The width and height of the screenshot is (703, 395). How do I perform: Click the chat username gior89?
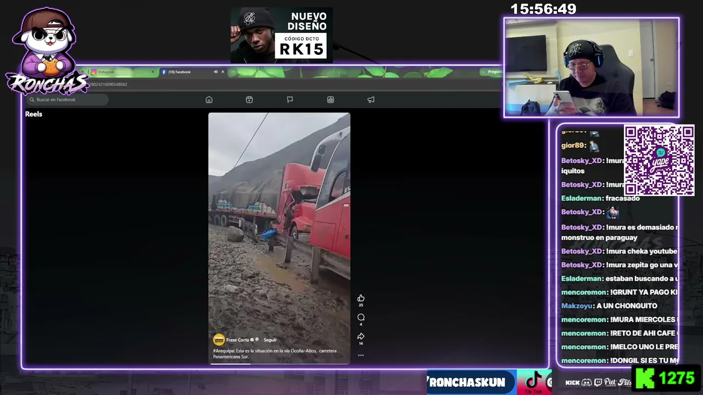click(x=572, y=145)
